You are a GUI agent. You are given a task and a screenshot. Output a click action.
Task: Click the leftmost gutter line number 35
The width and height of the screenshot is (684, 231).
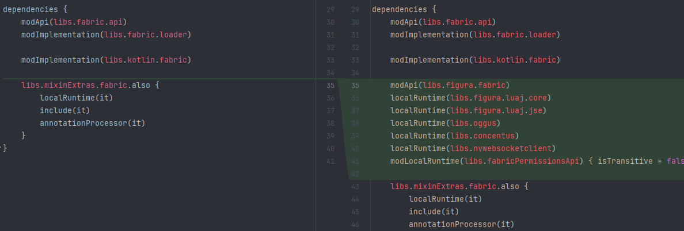pyautogui.click(x=330, y=86)
